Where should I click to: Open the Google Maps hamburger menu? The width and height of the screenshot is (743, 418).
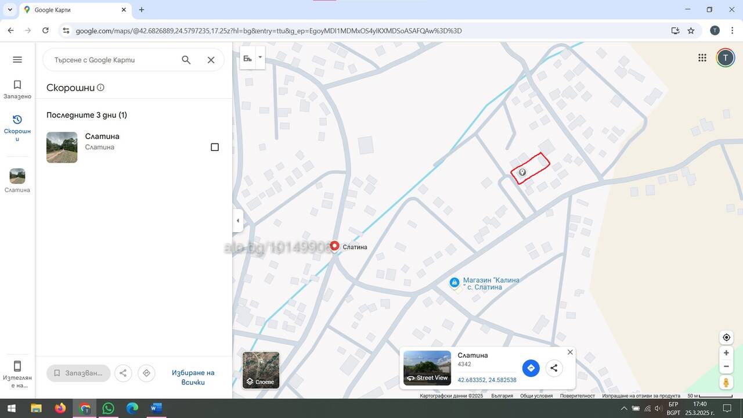[17, 59]
